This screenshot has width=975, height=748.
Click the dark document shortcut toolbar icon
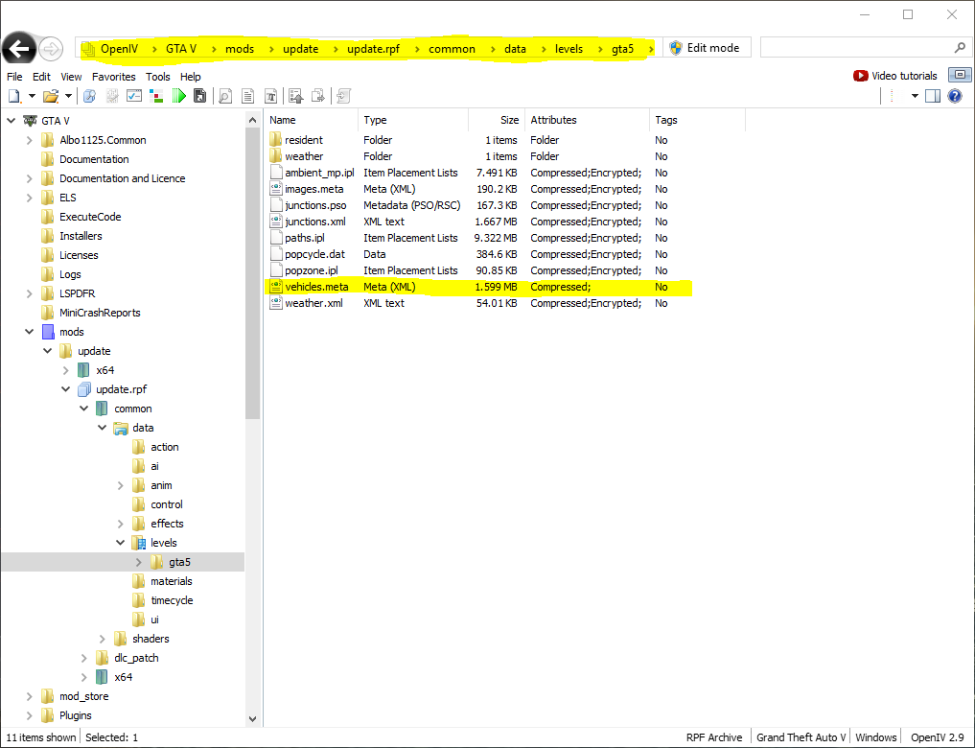click(199, 96)
